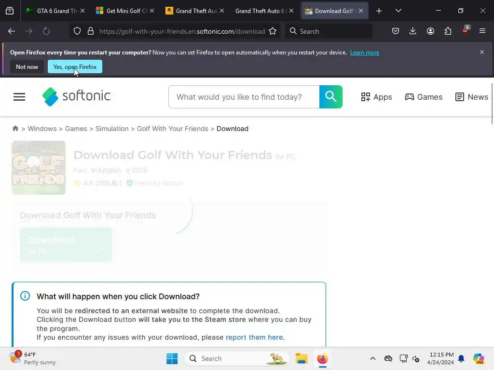Click the info icon in download notice
This screenshot has width=494, height=370.
tap(25, 296)
